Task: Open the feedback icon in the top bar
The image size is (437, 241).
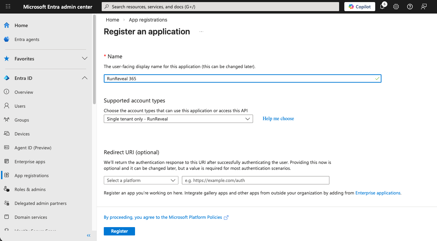Action: tap(423, 7)
